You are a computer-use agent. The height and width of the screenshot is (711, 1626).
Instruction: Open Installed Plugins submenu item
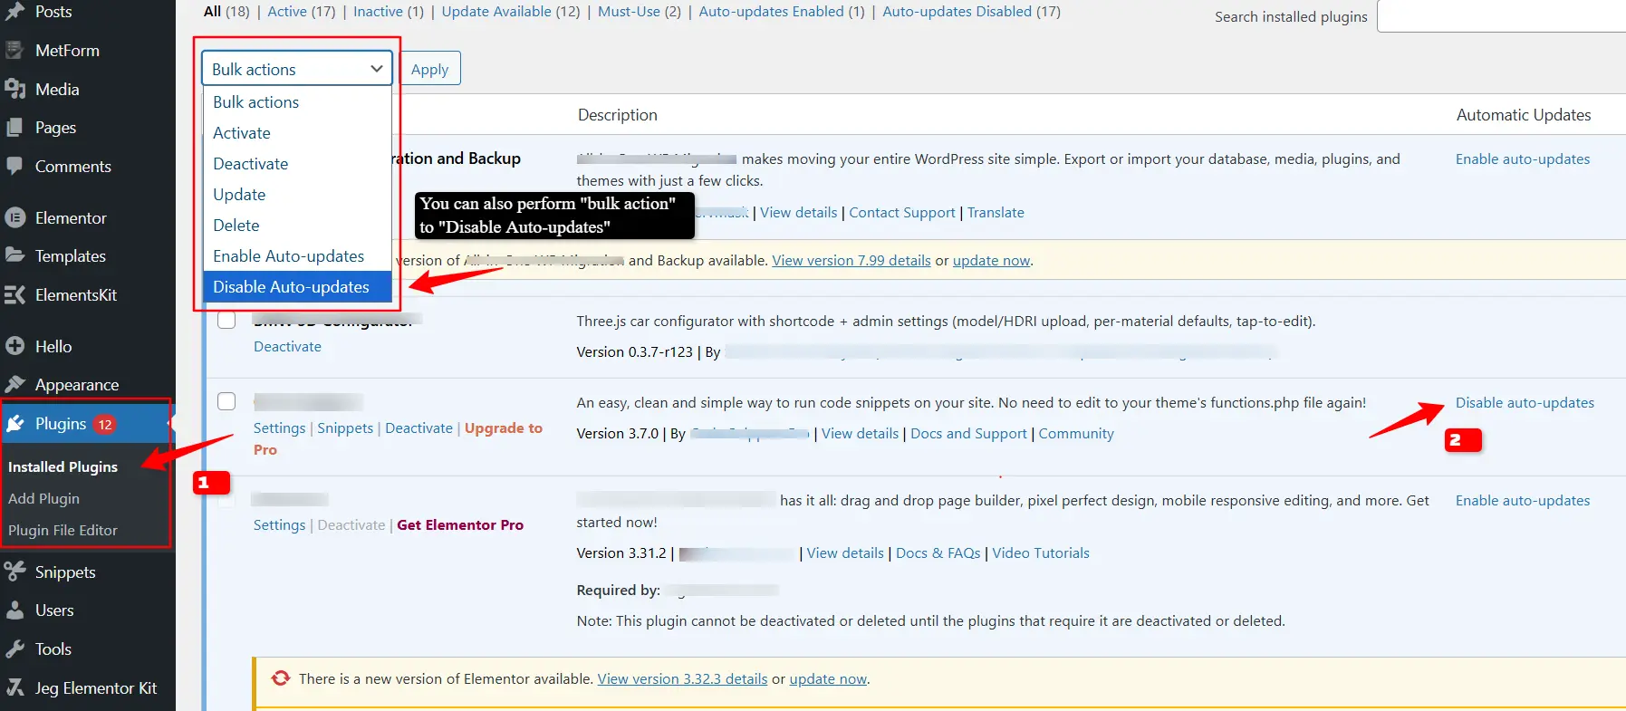[x=63, y=467]
